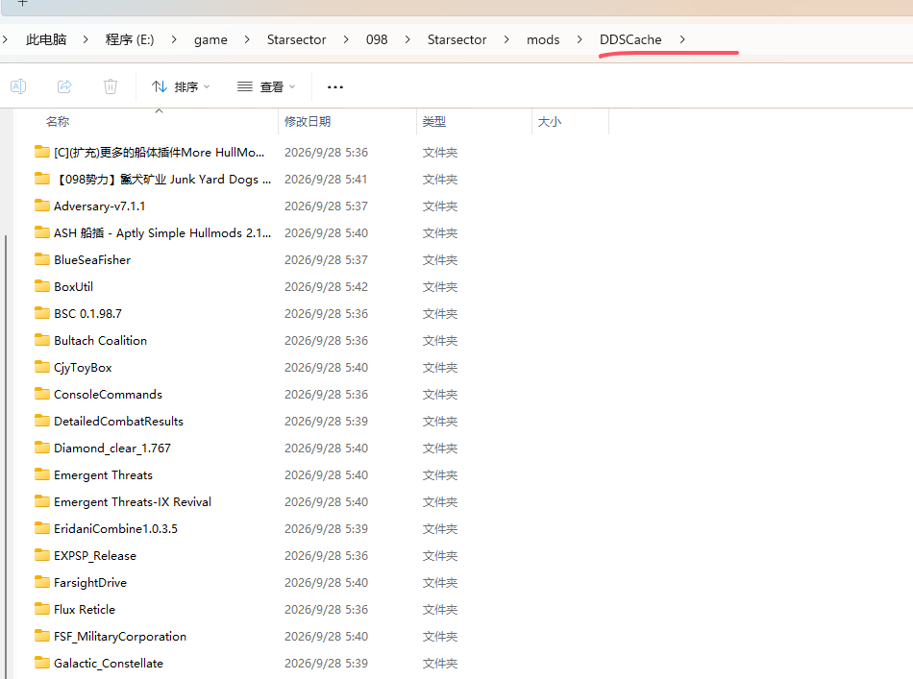
Task: Expand chevron after game breadcrumb
Action: (247, 39)
